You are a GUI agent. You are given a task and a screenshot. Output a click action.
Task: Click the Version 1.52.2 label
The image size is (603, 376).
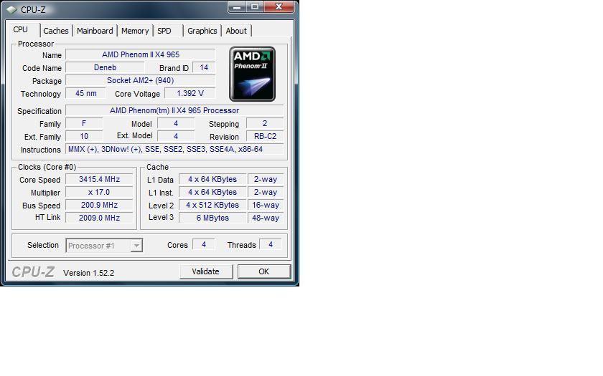pyautogui.click(x=89, y=273)
